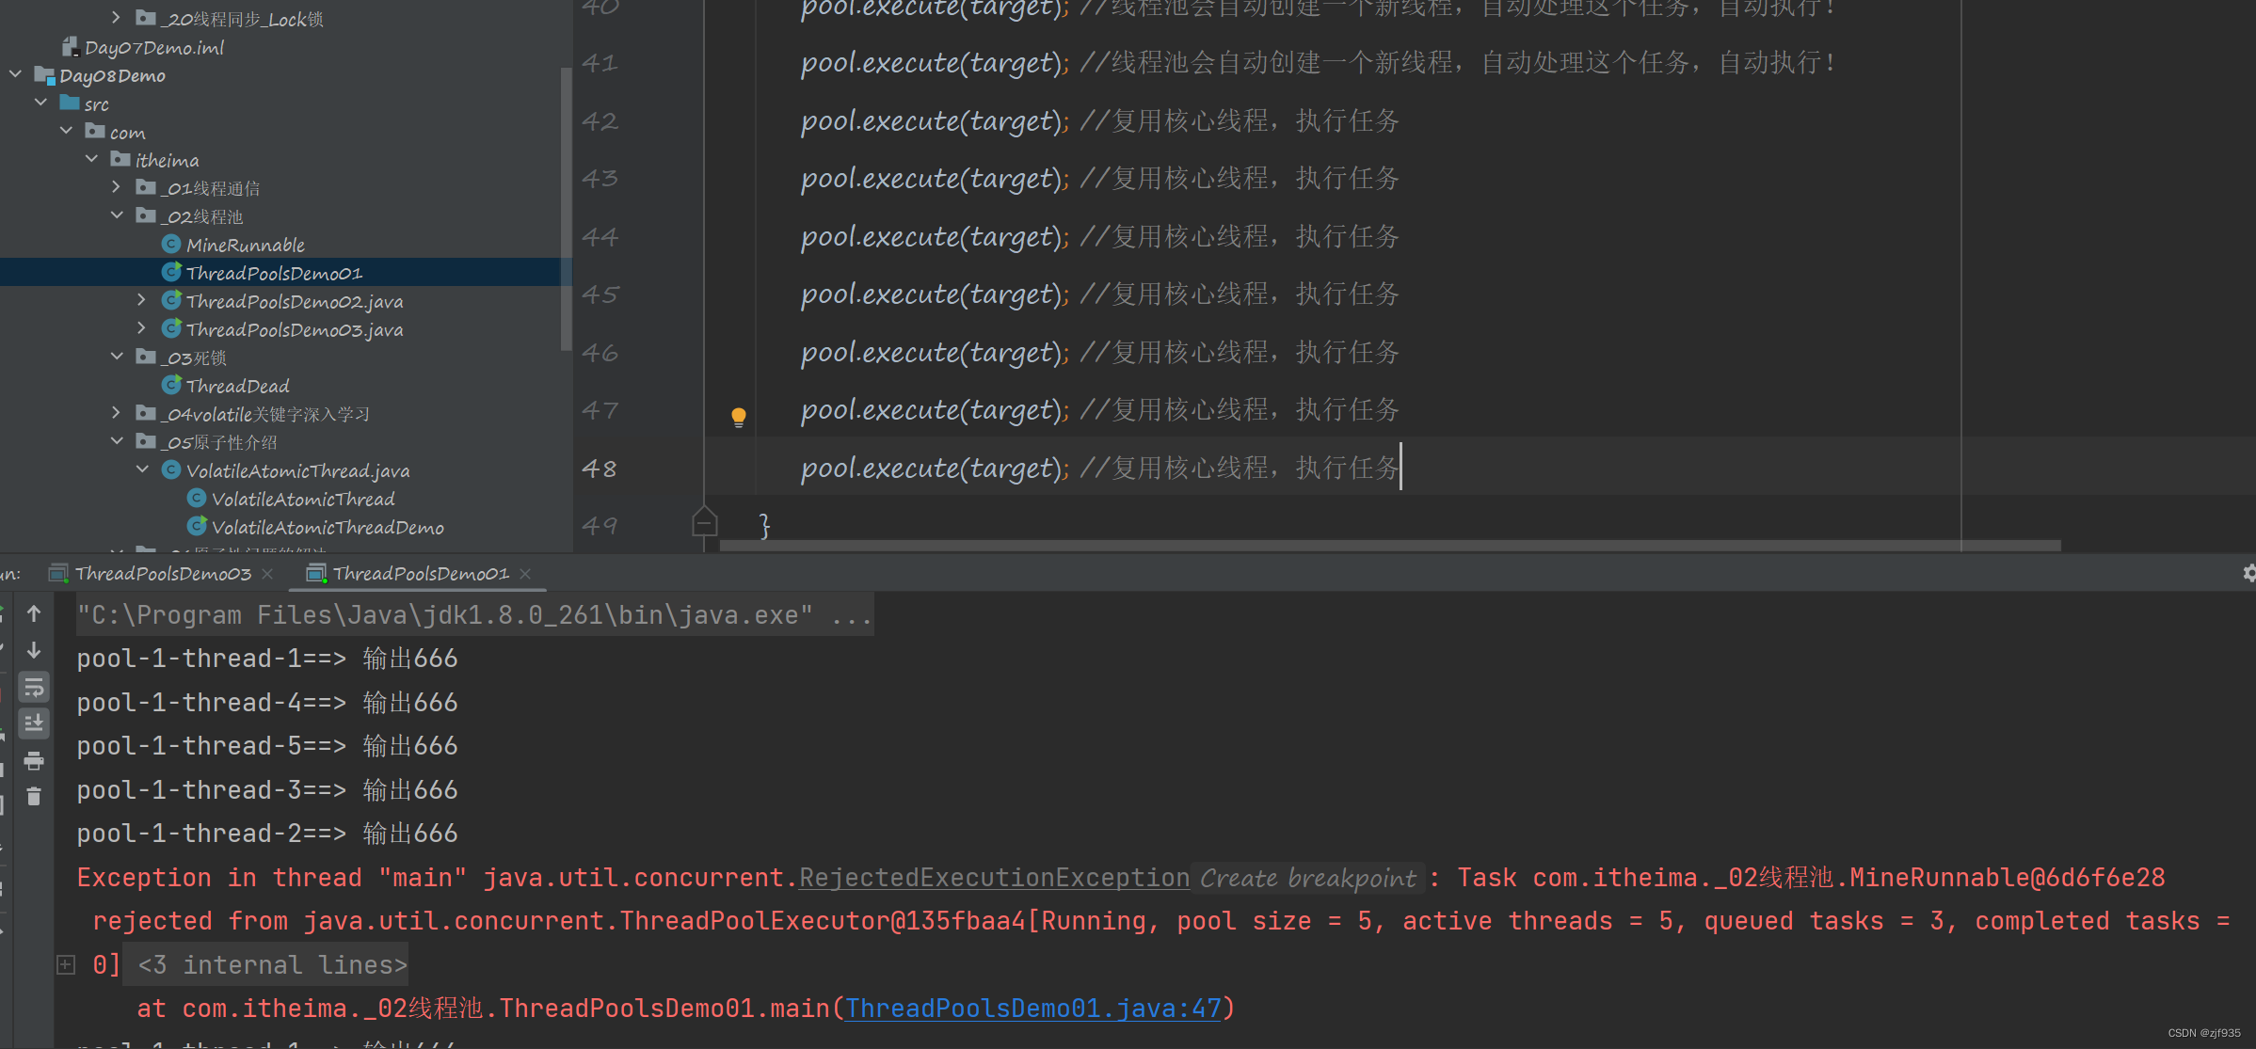Collapse the _05原子性介绍 package
2256x1049 pixels.
point(117,440)
